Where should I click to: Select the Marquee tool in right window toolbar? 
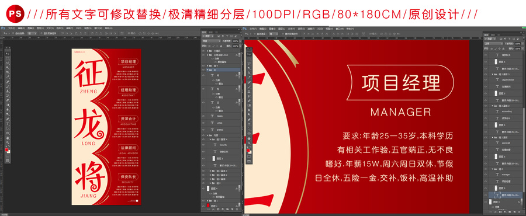(x=249, y=58)
